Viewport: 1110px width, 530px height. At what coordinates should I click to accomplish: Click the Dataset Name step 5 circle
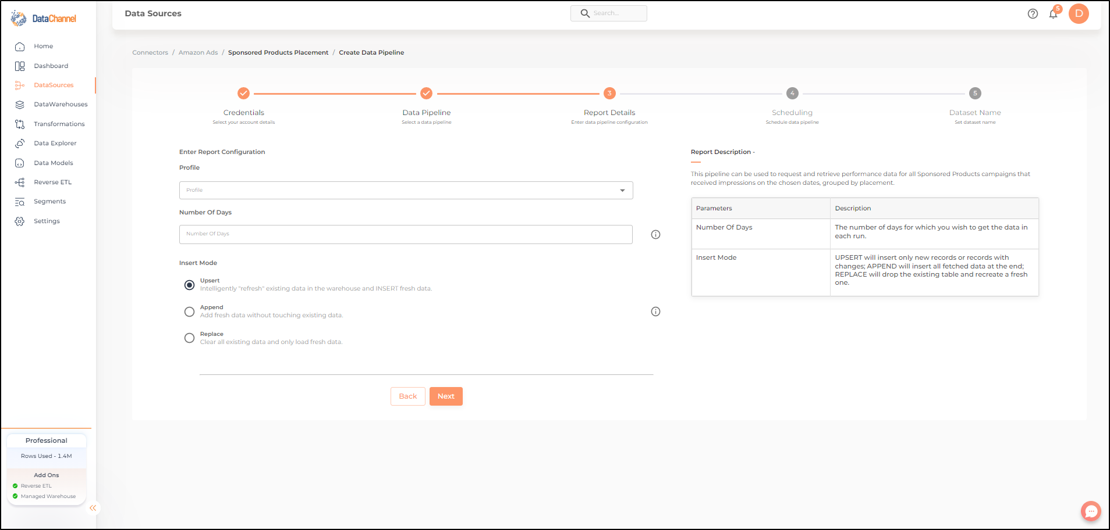tap(975, 93)
